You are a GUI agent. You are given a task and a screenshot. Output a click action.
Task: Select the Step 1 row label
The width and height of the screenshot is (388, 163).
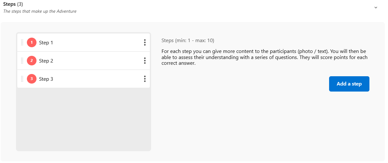[46, 43]
